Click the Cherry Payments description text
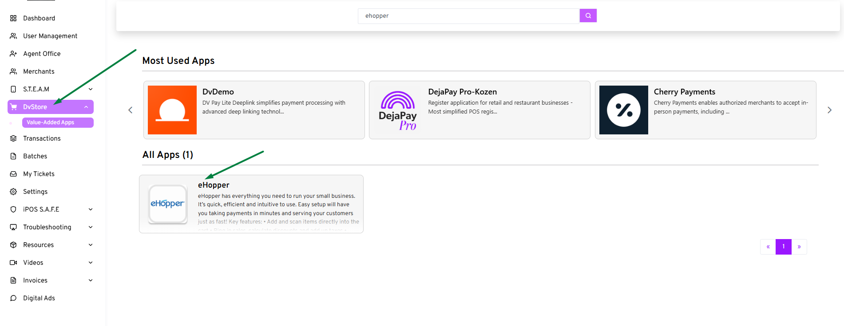The height and width of the screenshot is (326, 844). click(731, 107)
